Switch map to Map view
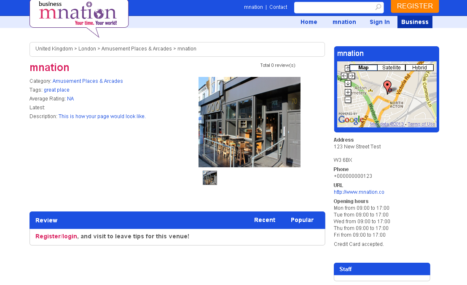 point(363,68)
